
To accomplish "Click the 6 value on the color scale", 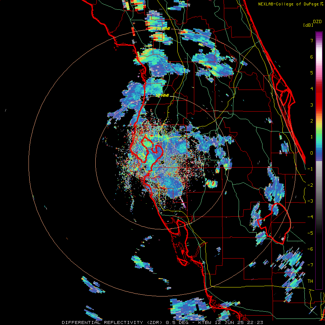I will pos(312,57).
